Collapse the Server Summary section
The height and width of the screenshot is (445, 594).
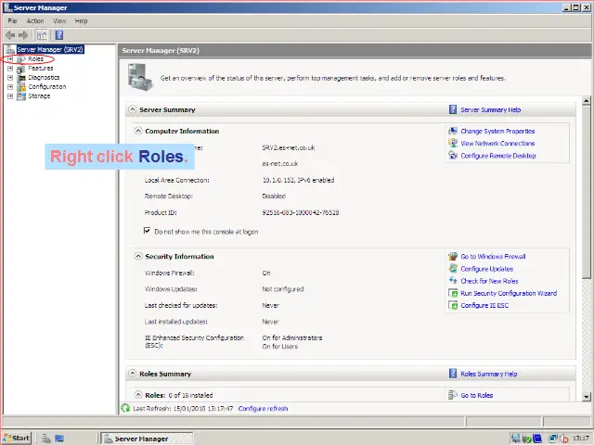click(132, 109)
